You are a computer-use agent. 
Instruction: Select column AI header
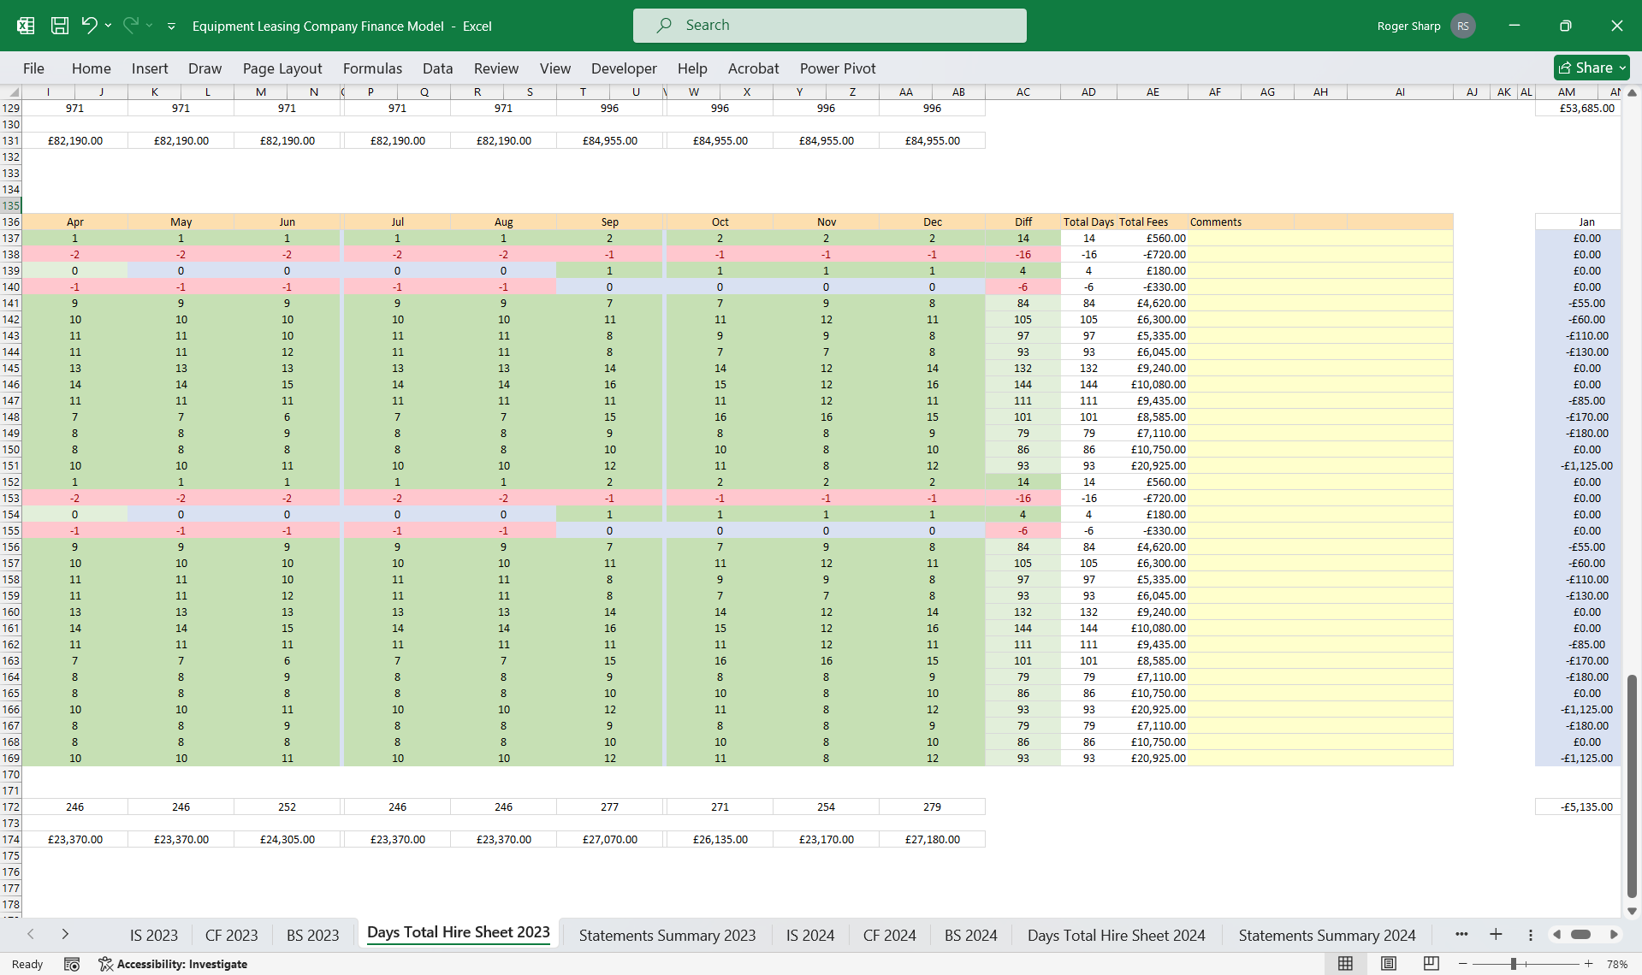[1400, 92]
